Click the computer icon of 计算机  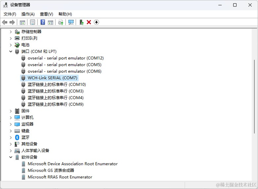click(x=17, y=117)
